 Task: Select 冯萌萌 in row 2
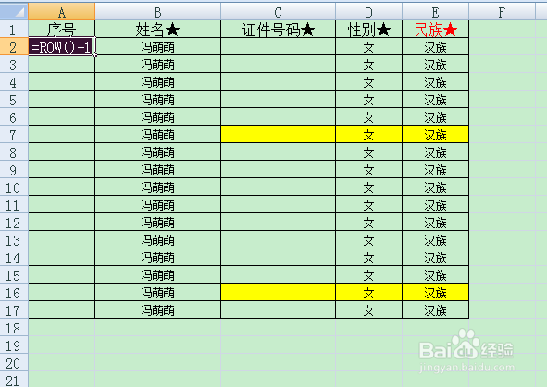pos(157,46)
